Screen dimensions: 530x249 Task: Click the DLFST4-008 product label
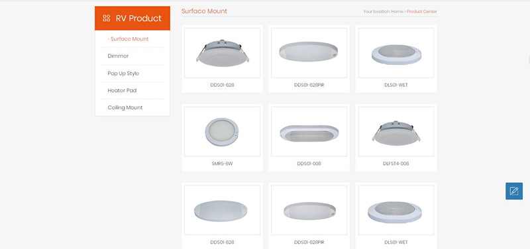[x=396, y=164]
